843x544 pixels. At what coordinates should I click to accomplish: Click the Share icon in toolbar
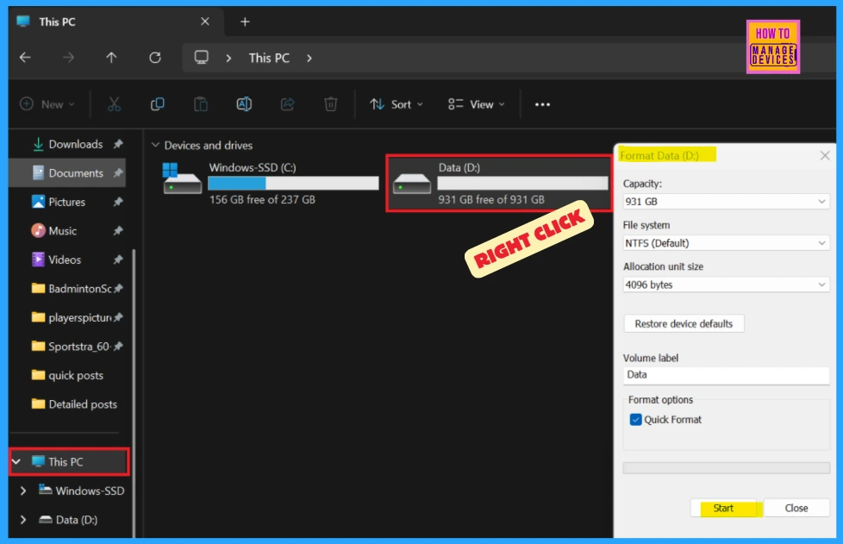pos(288,104)
